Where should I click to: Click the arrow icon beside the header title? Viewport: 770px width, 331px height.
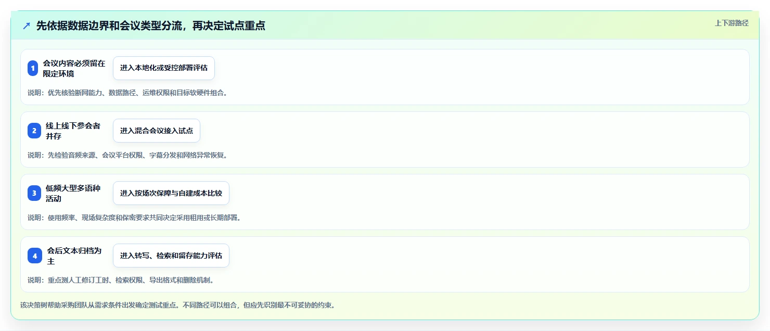tap(27, 26)
